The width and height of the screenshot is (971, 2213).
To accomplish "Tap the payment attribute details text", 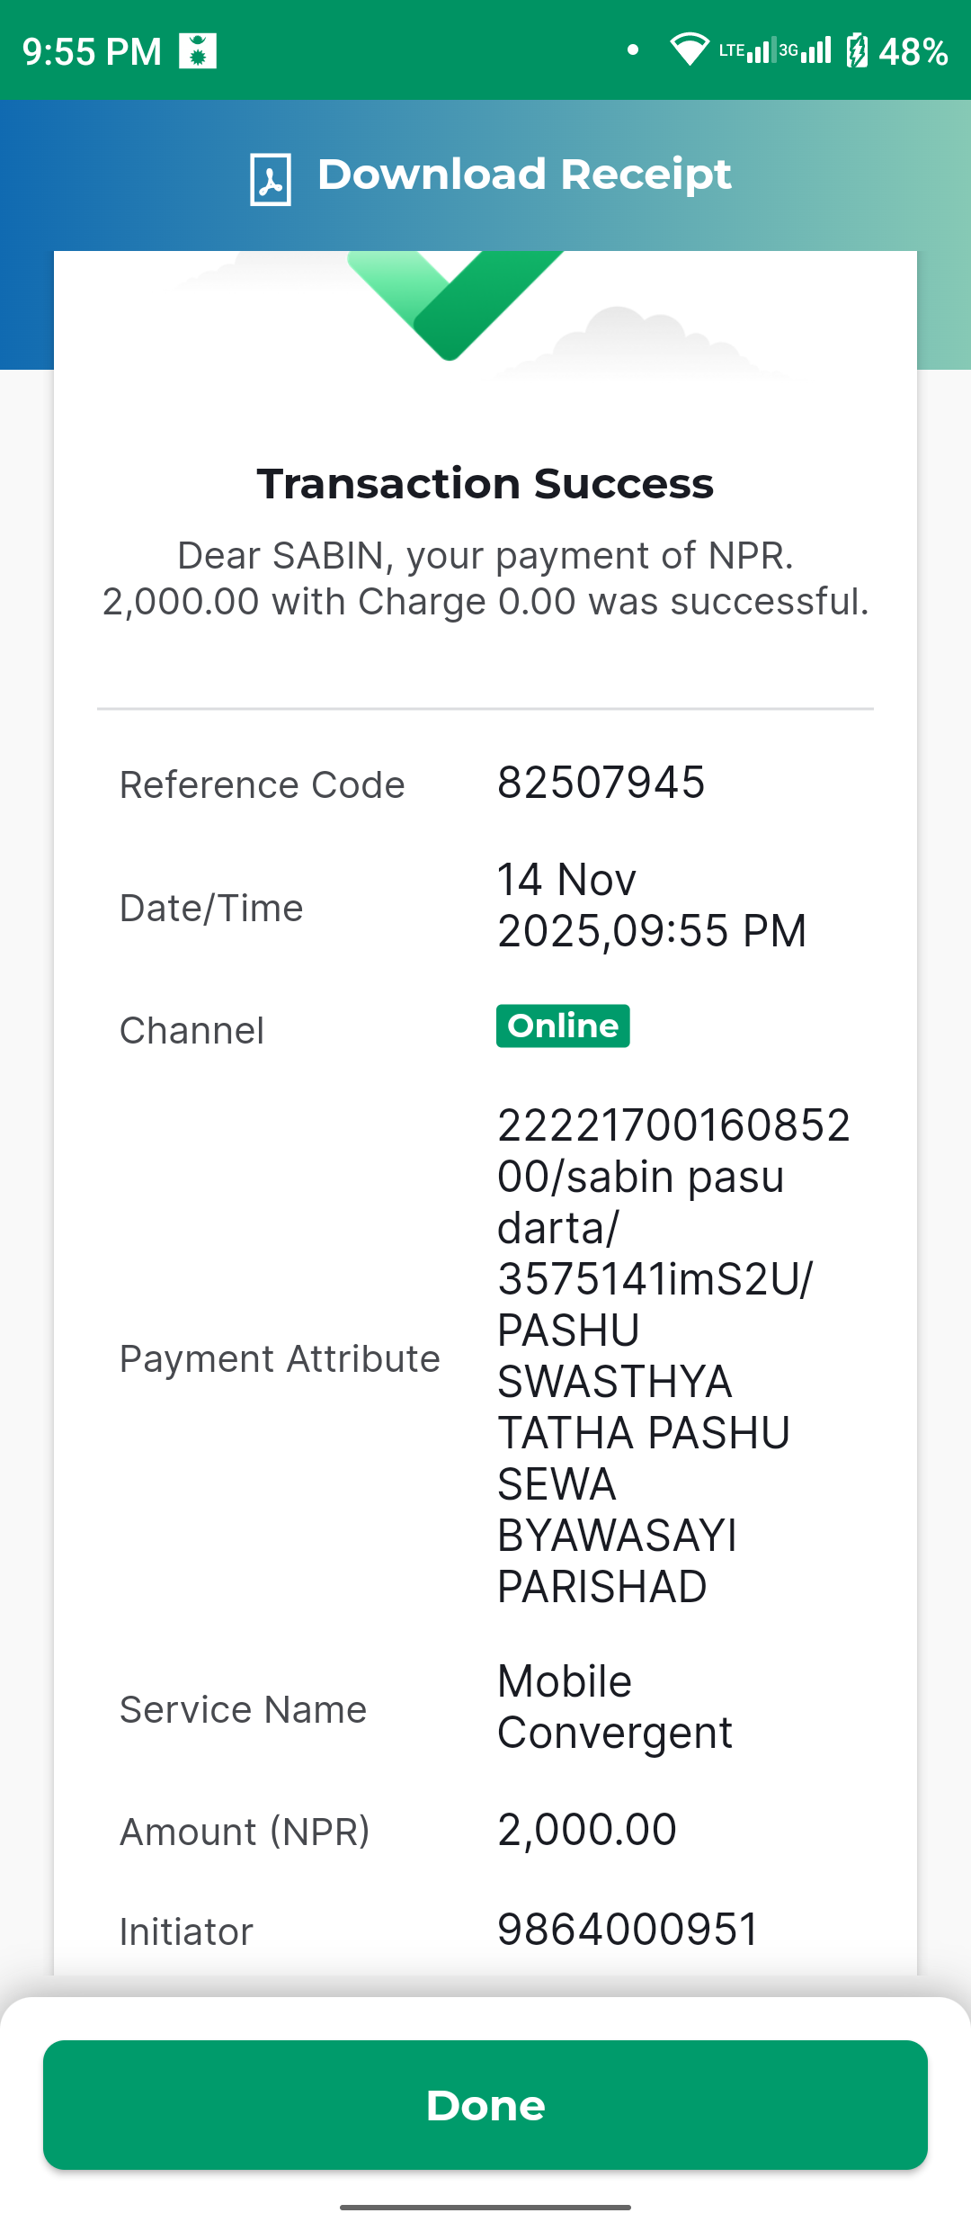I will coord(673,1356).
